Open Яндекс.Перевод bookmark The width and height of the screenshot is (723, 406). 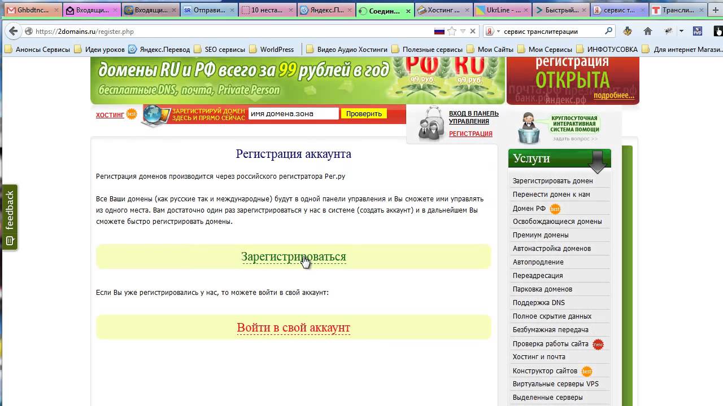pyautogui.click(x=159, y=49)
